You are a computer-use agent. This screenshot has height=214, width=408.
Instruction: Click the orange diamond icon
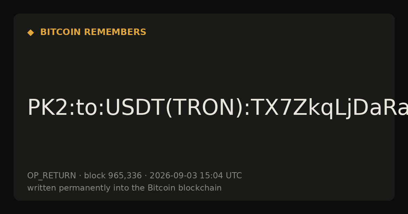click(x=30, y=33)
